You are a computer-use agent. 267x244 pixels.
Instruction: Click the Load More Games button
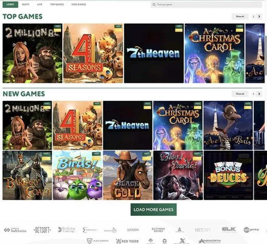pyautogui.click(x=154, y=210)
